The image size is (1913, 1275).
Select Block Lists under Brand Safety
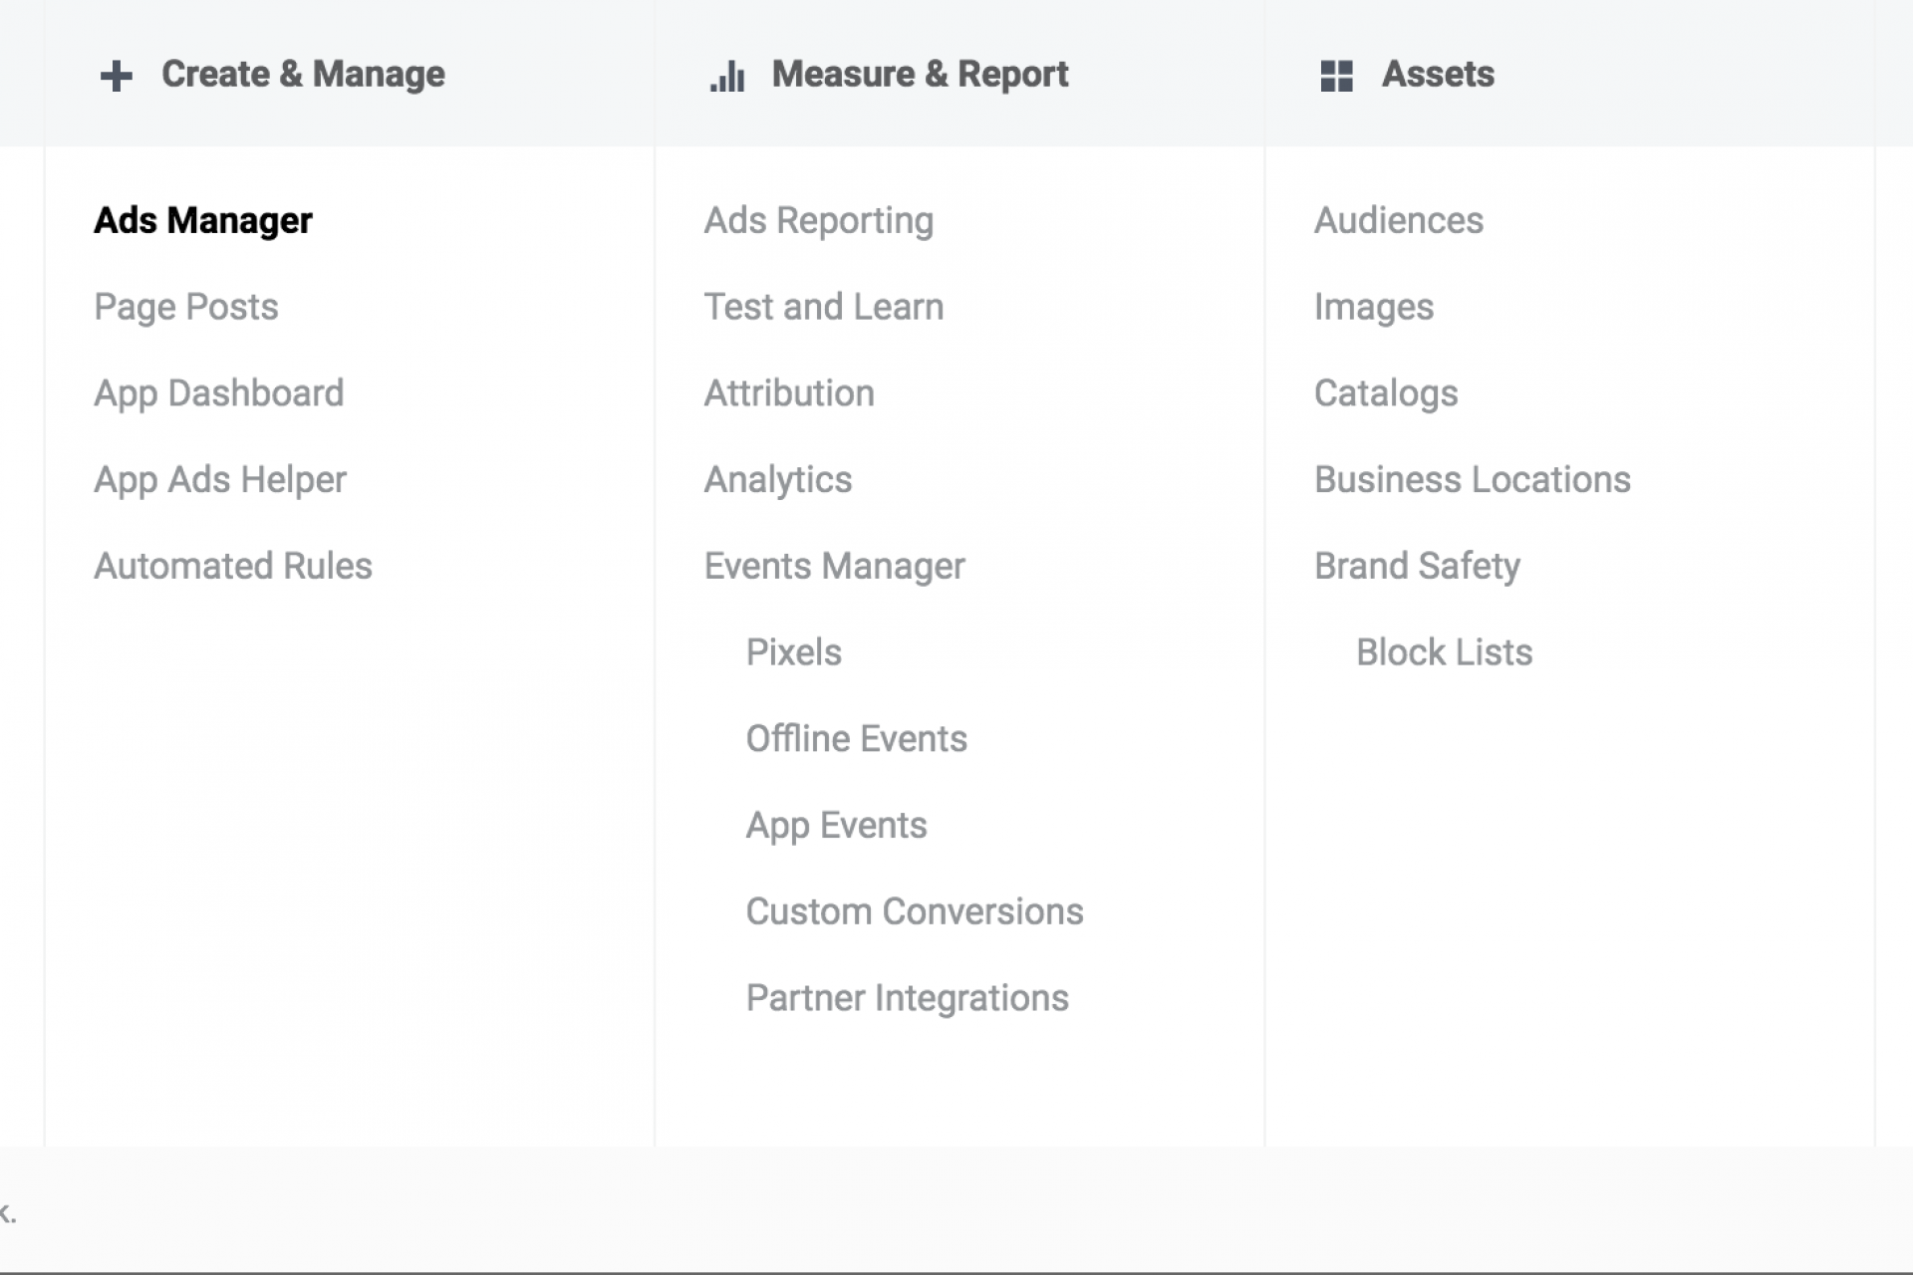(x=1445, y=652)
